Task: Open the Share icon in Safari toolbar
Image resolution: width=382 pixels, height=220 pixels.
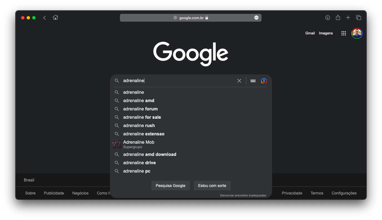Action: tap(338, 17)
